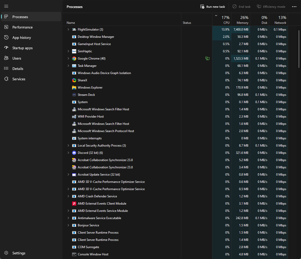301x259 pixels.
Task: Click the Run new task button
Action: click(213, 7)
